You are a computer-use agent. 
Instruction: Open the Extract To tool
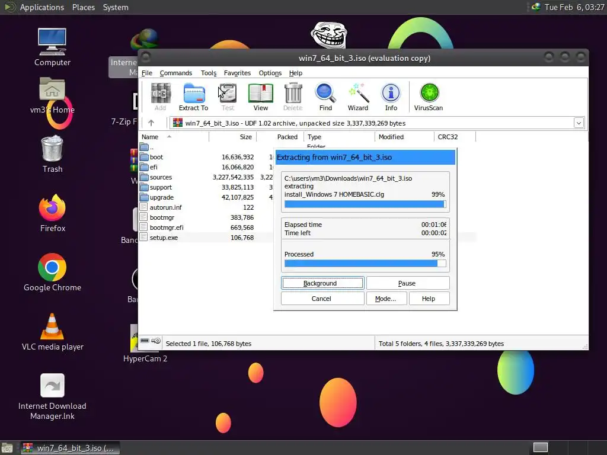click(x=194, y=97)
